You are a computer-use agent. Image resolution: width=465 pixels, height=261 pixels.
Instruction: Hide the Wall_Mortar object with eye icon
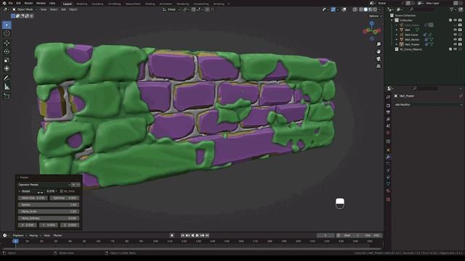[455, 40]
